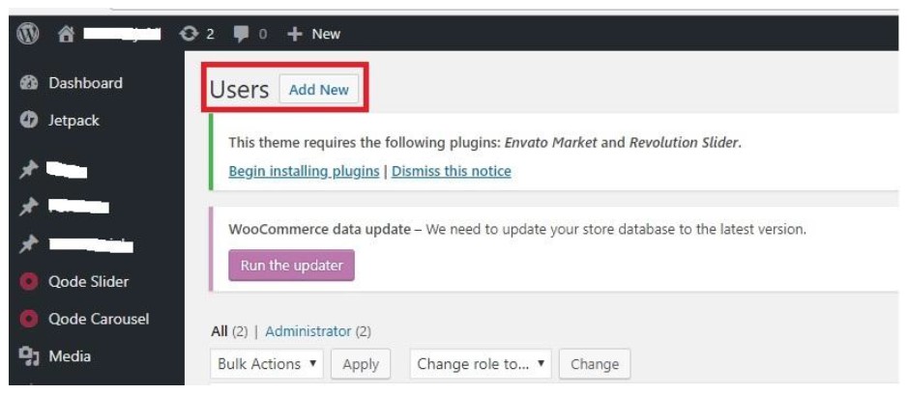The width and height of the screenshot is (908, 395).
Task: Add New user button
Action: pyautogui.click(x=319, y=90)
